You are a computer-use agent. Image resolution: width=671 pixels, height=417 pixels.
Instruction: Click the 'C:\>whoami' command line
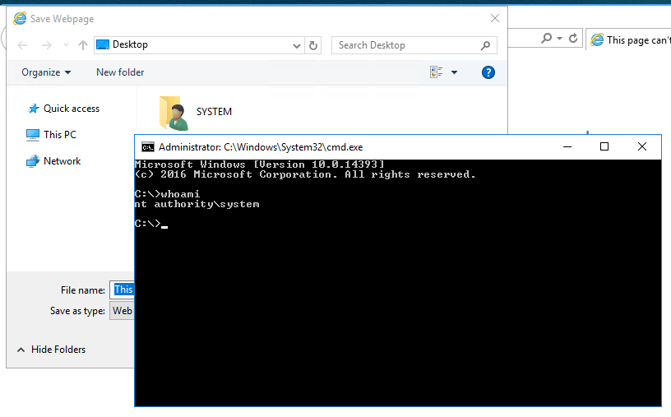coord(167,194)
